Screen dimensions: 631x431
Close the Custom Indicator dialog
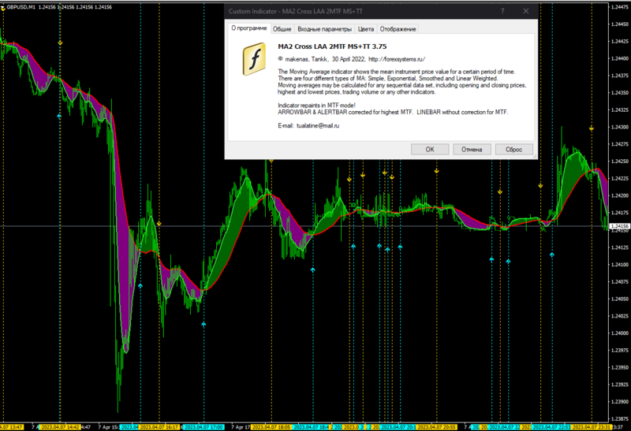525,11
